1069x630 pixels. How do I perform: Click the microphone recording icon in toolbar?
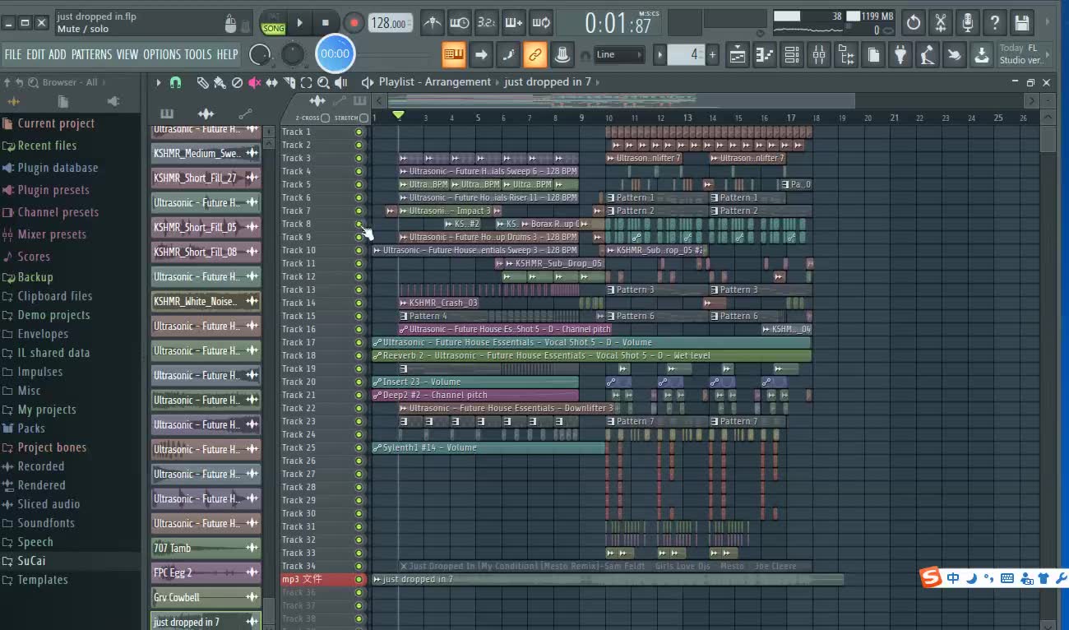click(968, 23)
